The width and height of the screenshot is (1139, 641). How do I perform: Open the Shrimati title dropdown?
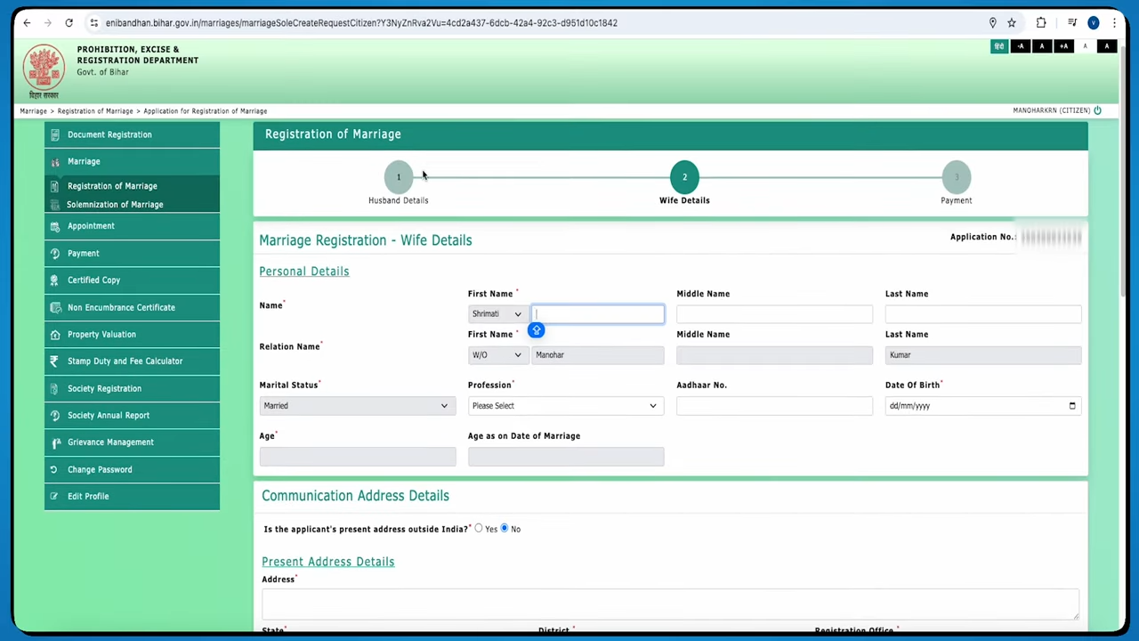coord(497,314)
